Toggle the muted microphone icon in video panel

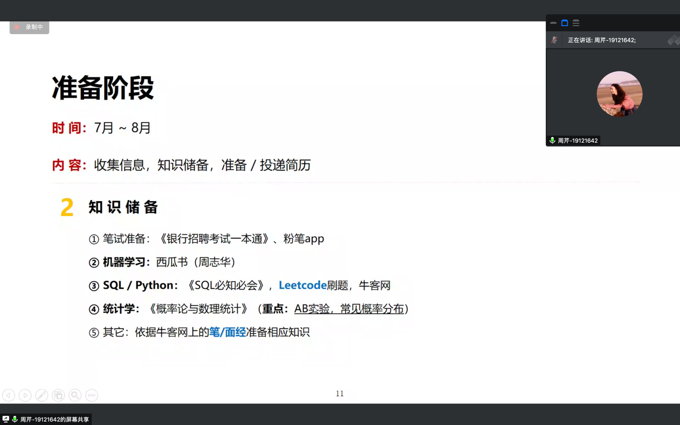(x=554, y=40)
